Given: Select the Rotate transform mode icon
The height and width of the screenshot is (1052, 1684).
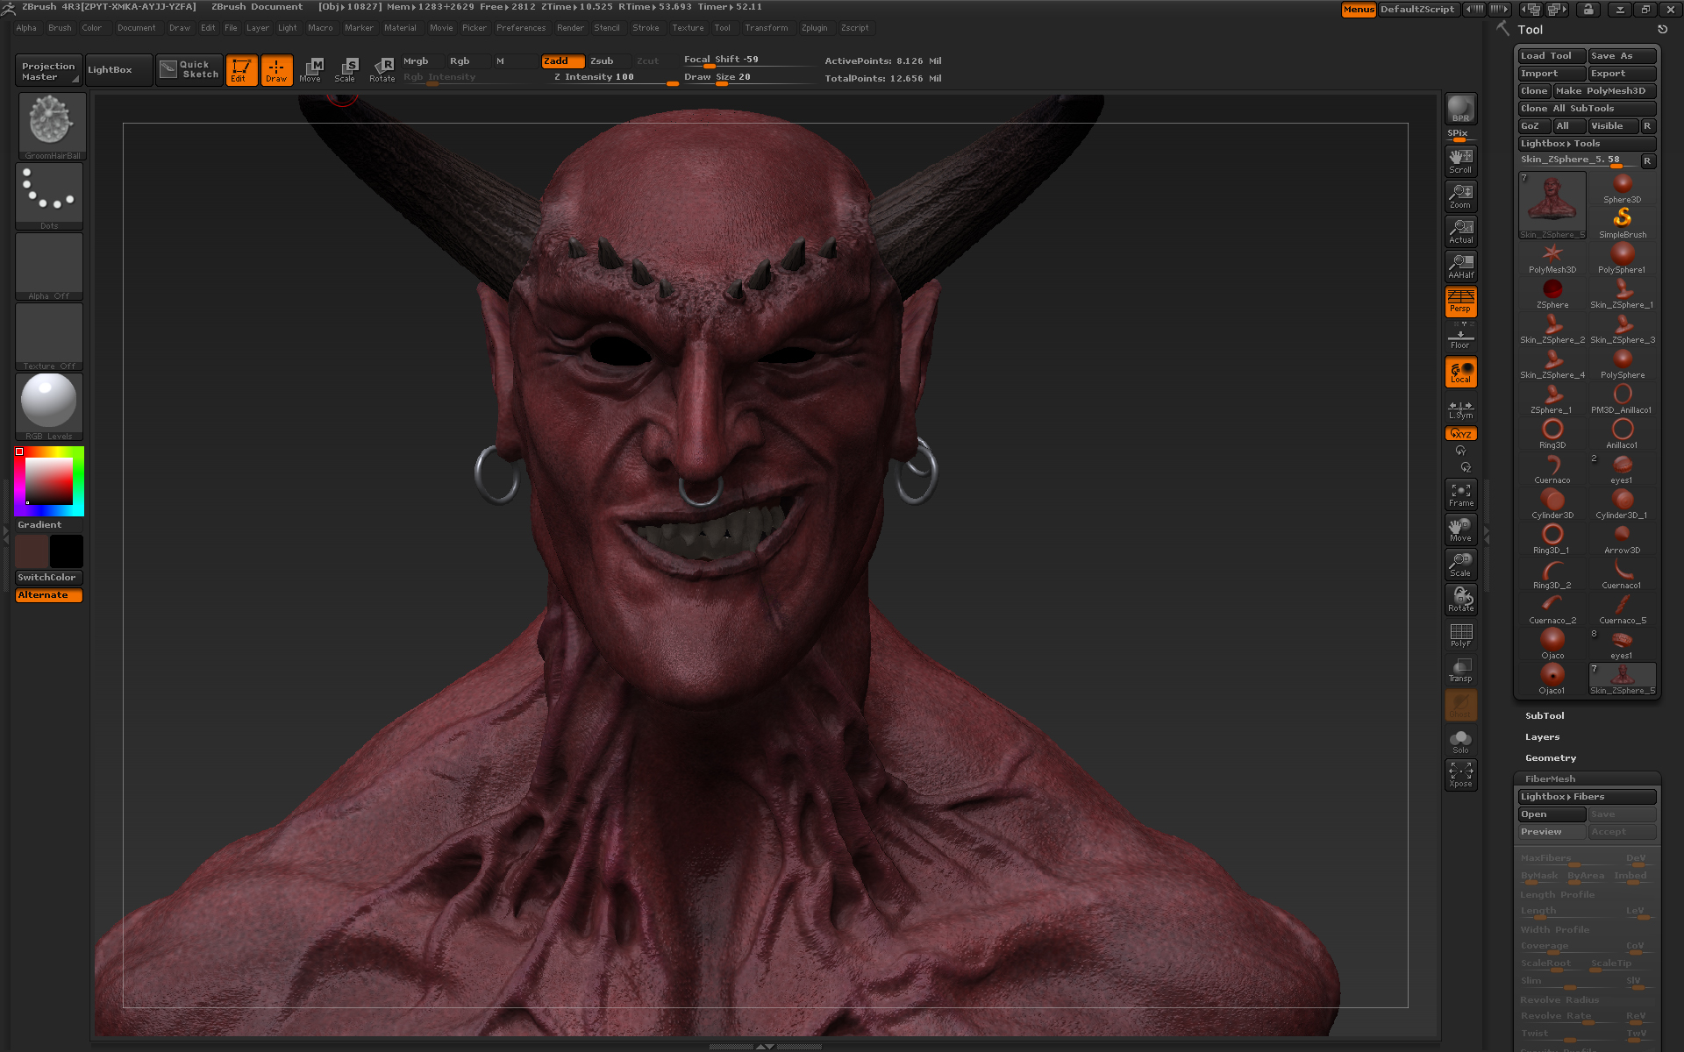Looking at the screenshot, I should (382, 69).
